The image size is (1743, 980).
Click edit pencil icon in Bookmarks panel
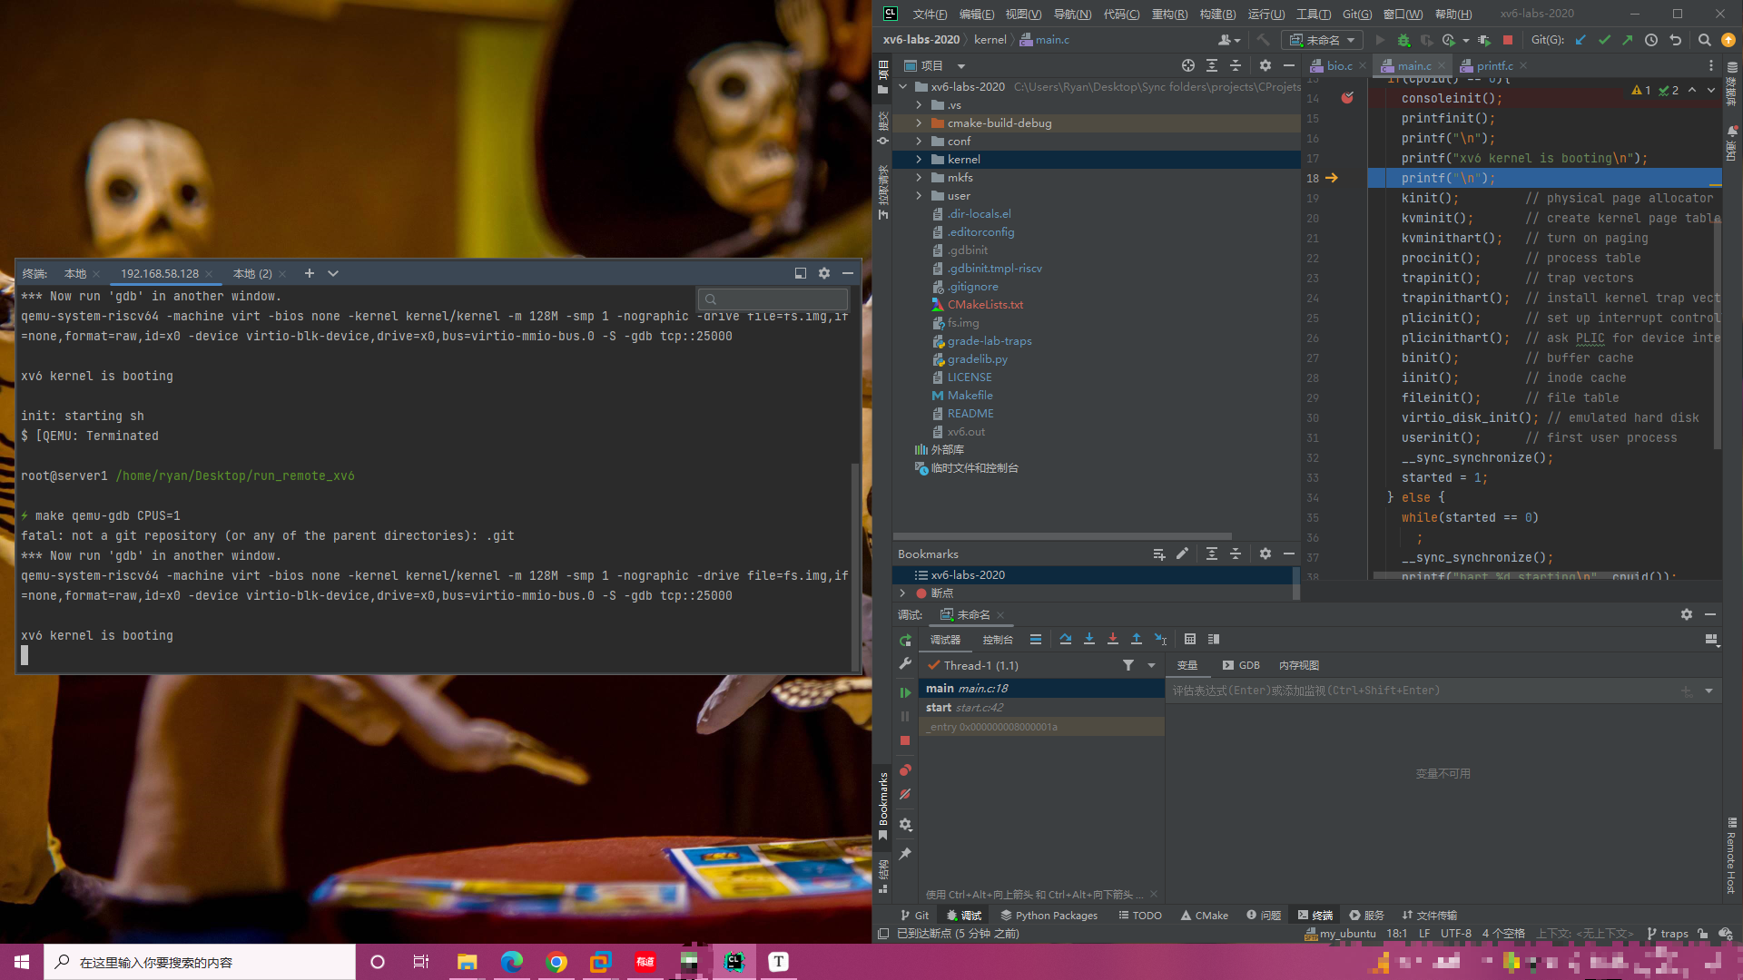[x=1182, y=554]
